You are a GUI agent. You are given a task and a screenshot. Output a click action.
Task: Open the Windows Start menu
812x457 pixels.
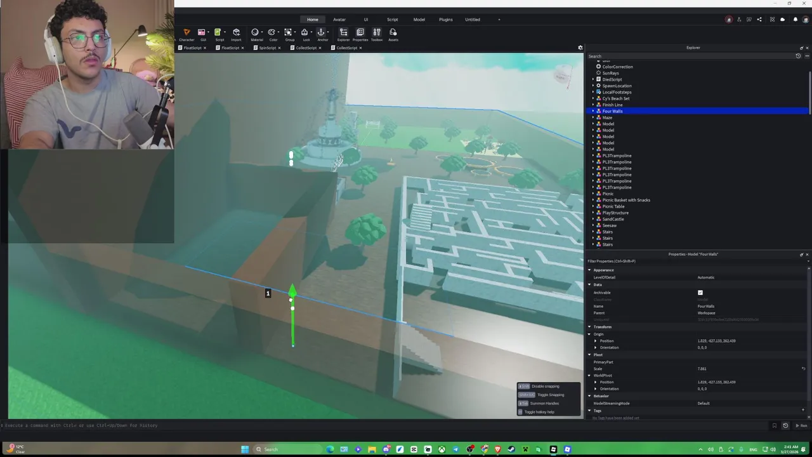pyautogui.click(x=245, y=449)
